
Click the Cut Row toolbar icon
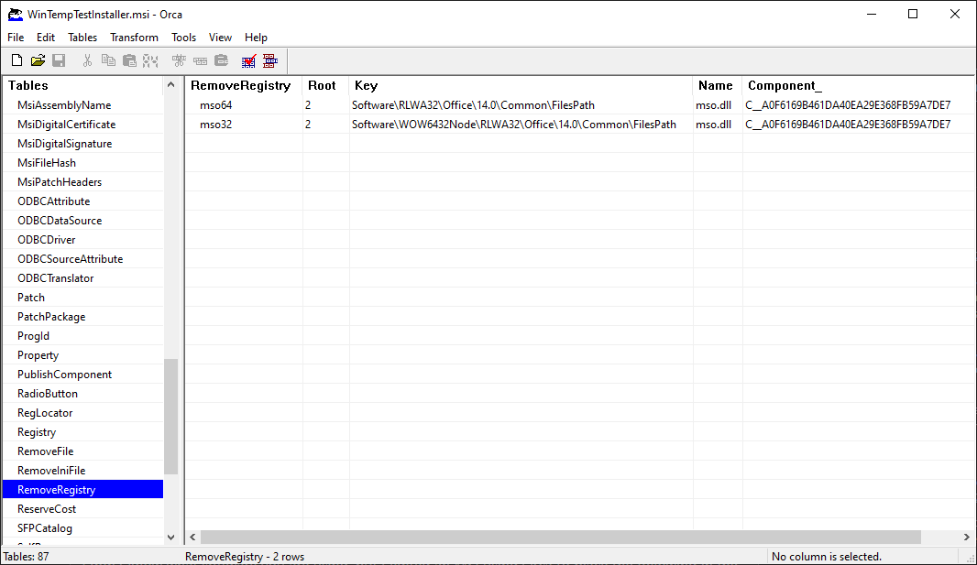[x=179, y=60]
